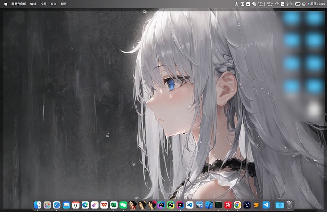The image size is (327, 212).
Task: Open Control Center from menu bar
Action: click(304, 4)
